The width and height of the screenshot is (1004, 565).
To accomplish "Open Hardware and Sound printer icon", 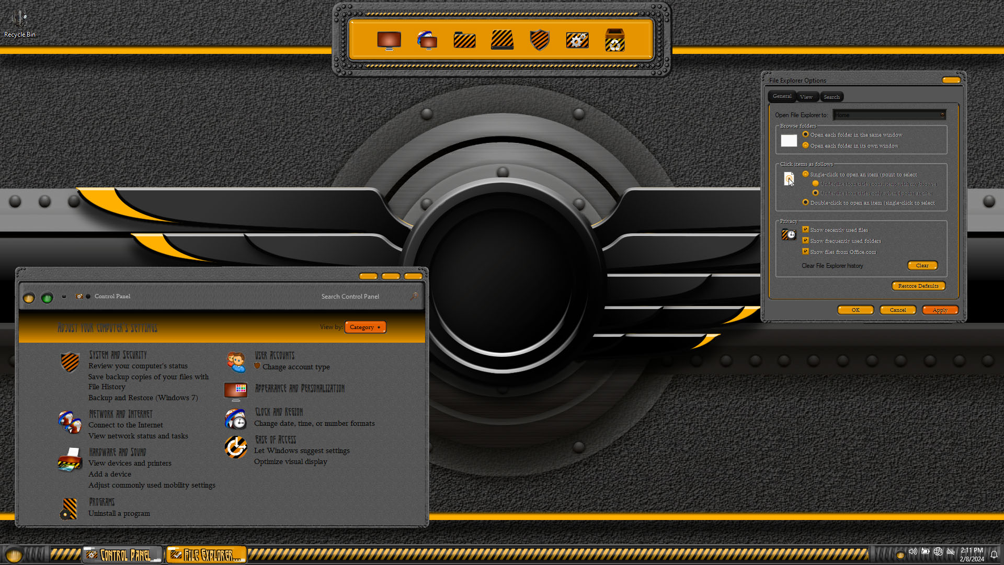I will [x=70, y=460].
